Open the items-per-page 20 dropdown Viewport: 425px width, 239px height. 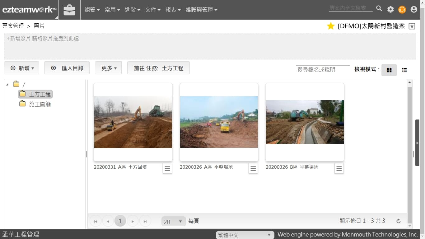pos(173,222)
